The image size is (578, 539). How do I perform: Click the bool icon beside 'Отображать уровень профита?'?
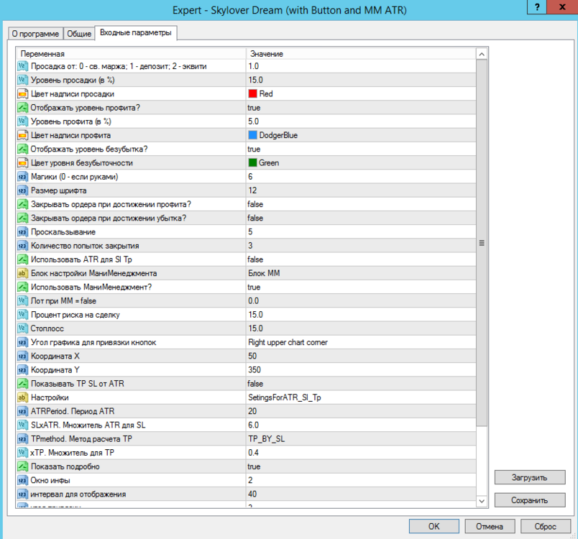[x=22, y=108]
